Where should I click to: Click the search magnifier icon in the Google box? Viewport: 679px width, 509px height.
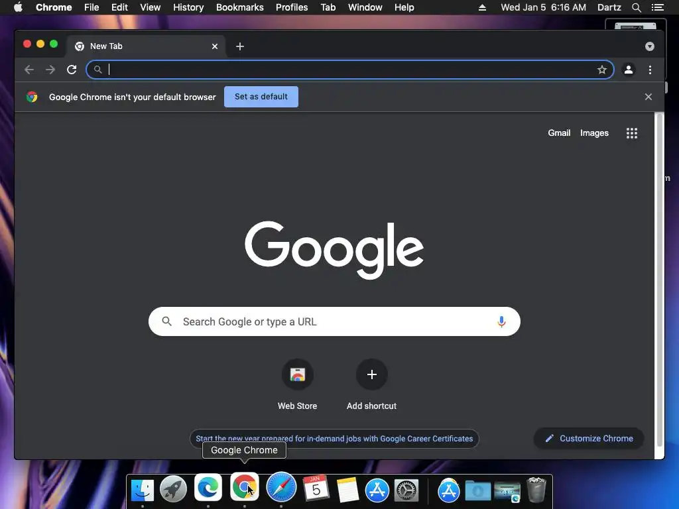pyautogui.click(x=166, y=321)
